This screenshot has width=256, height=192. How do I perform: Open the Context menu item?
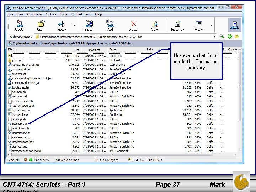pyautogui.click(x=81, y=14)
